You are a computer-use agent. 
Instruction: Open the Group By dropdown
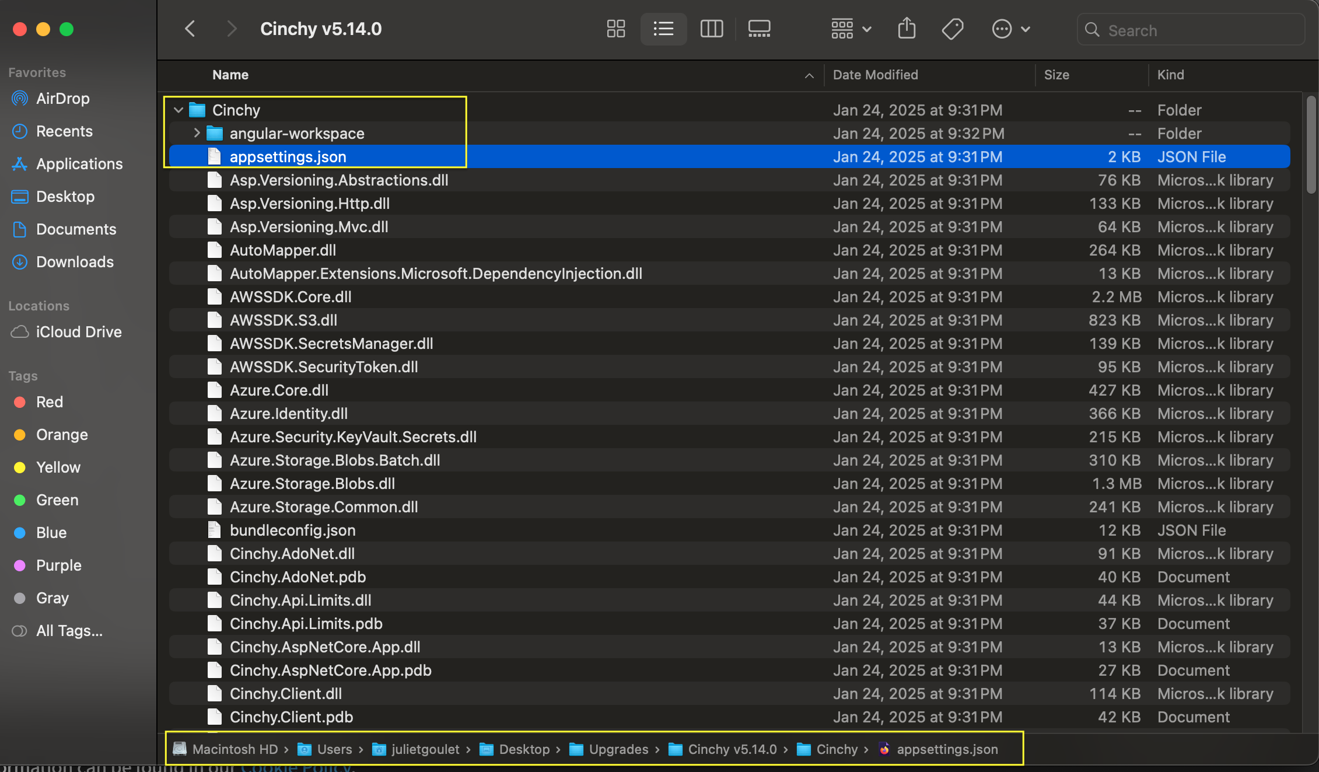(851, 29)
